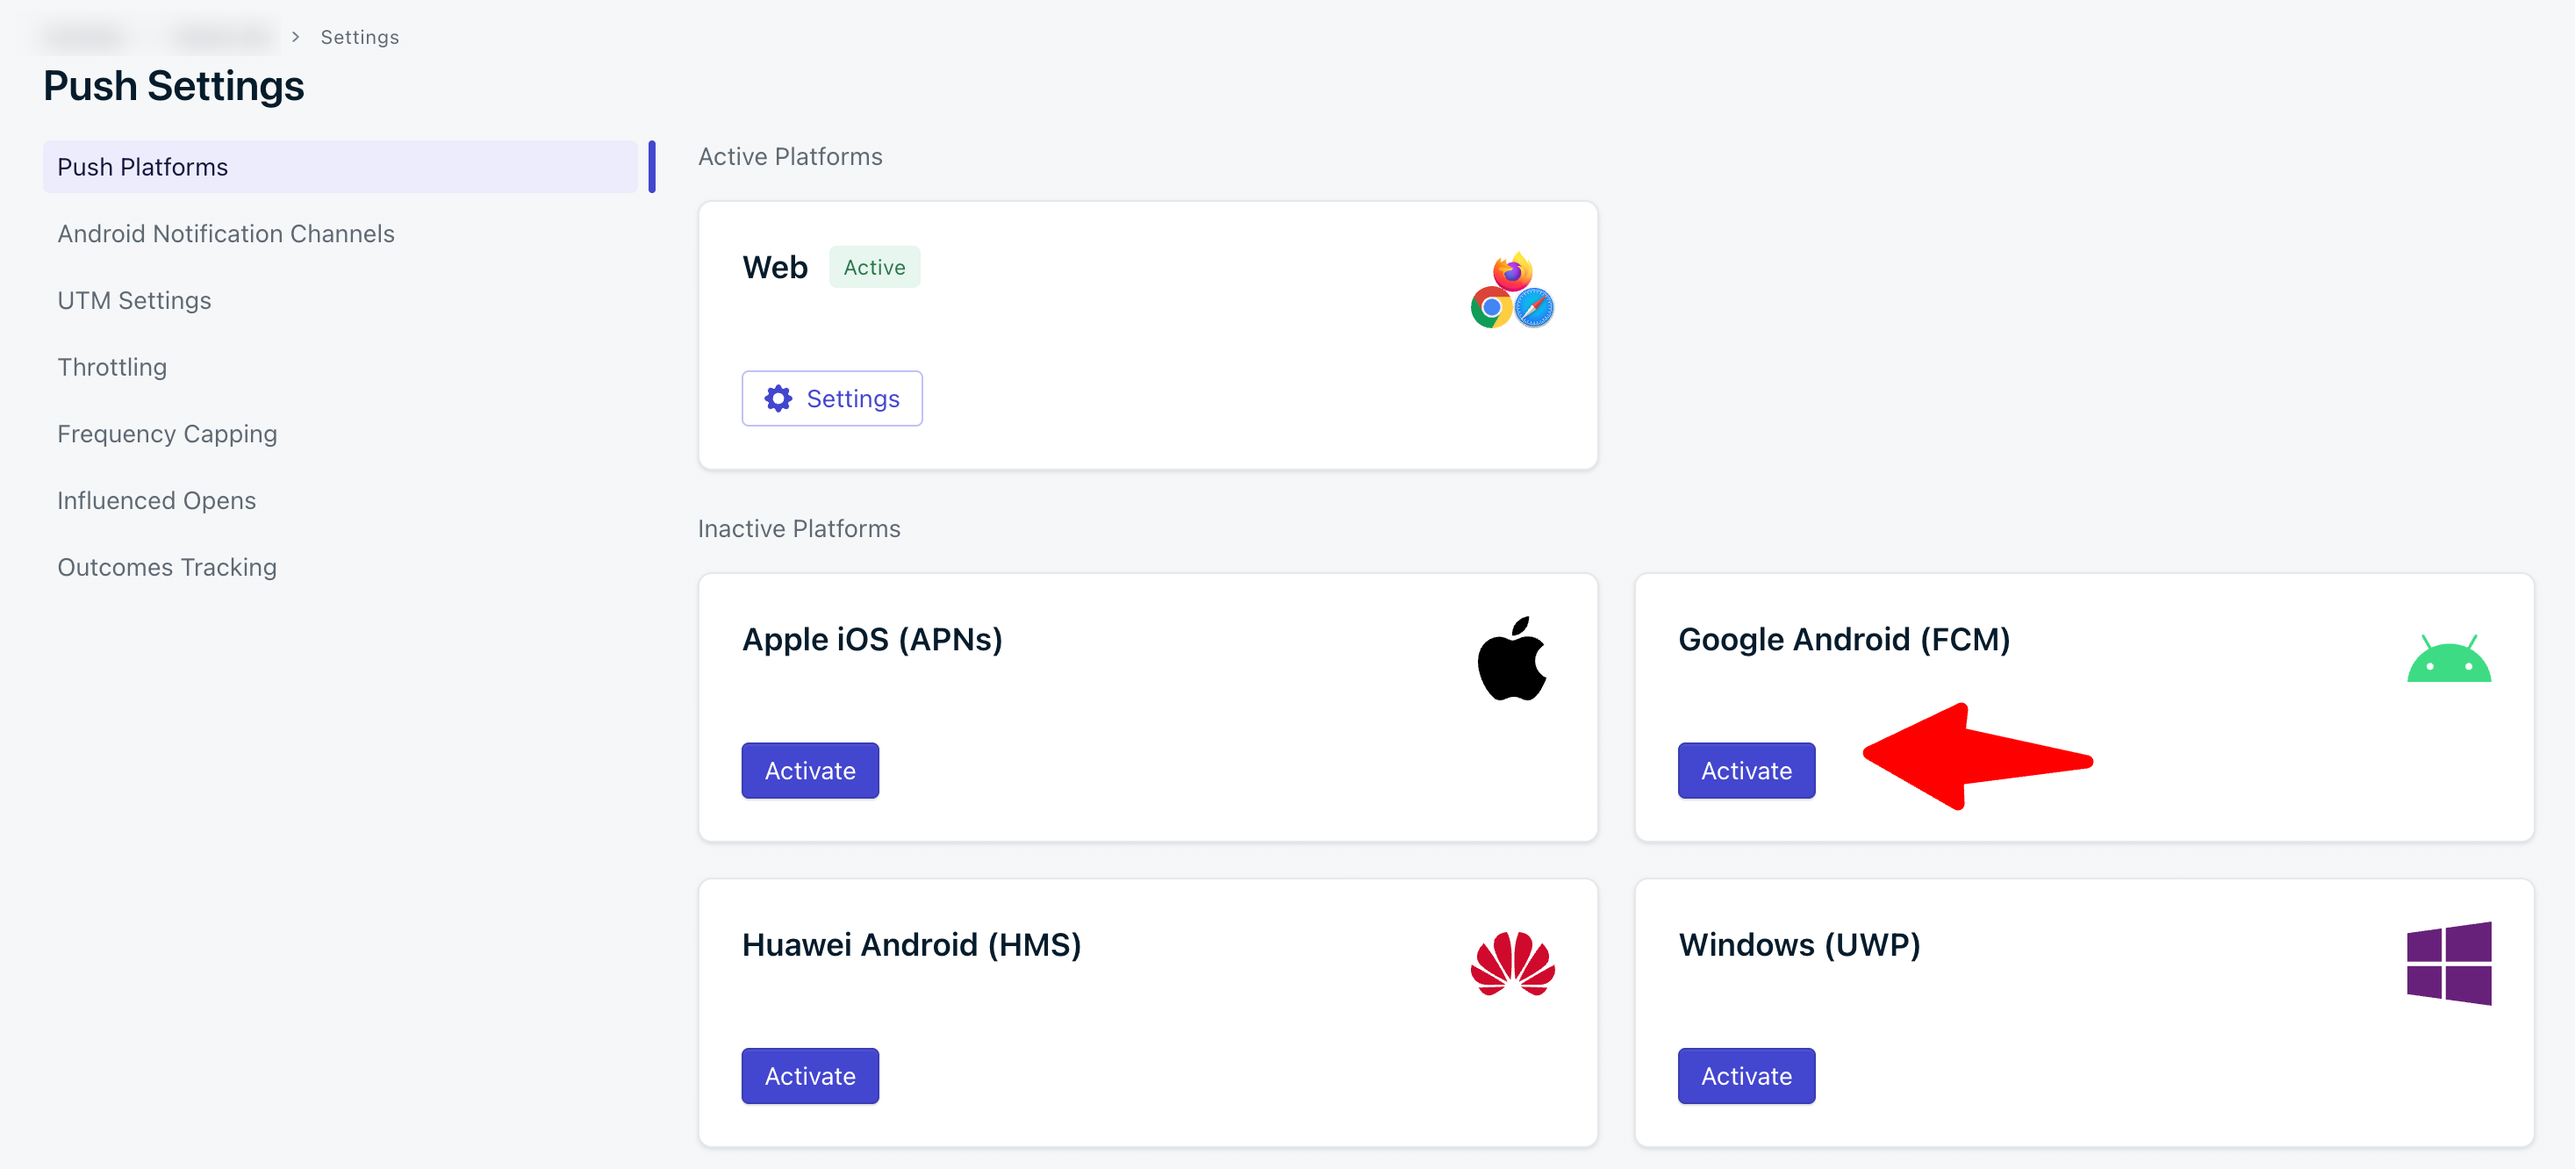
Task: Click the Apple logo icon
Action: tap(1511, 659)
